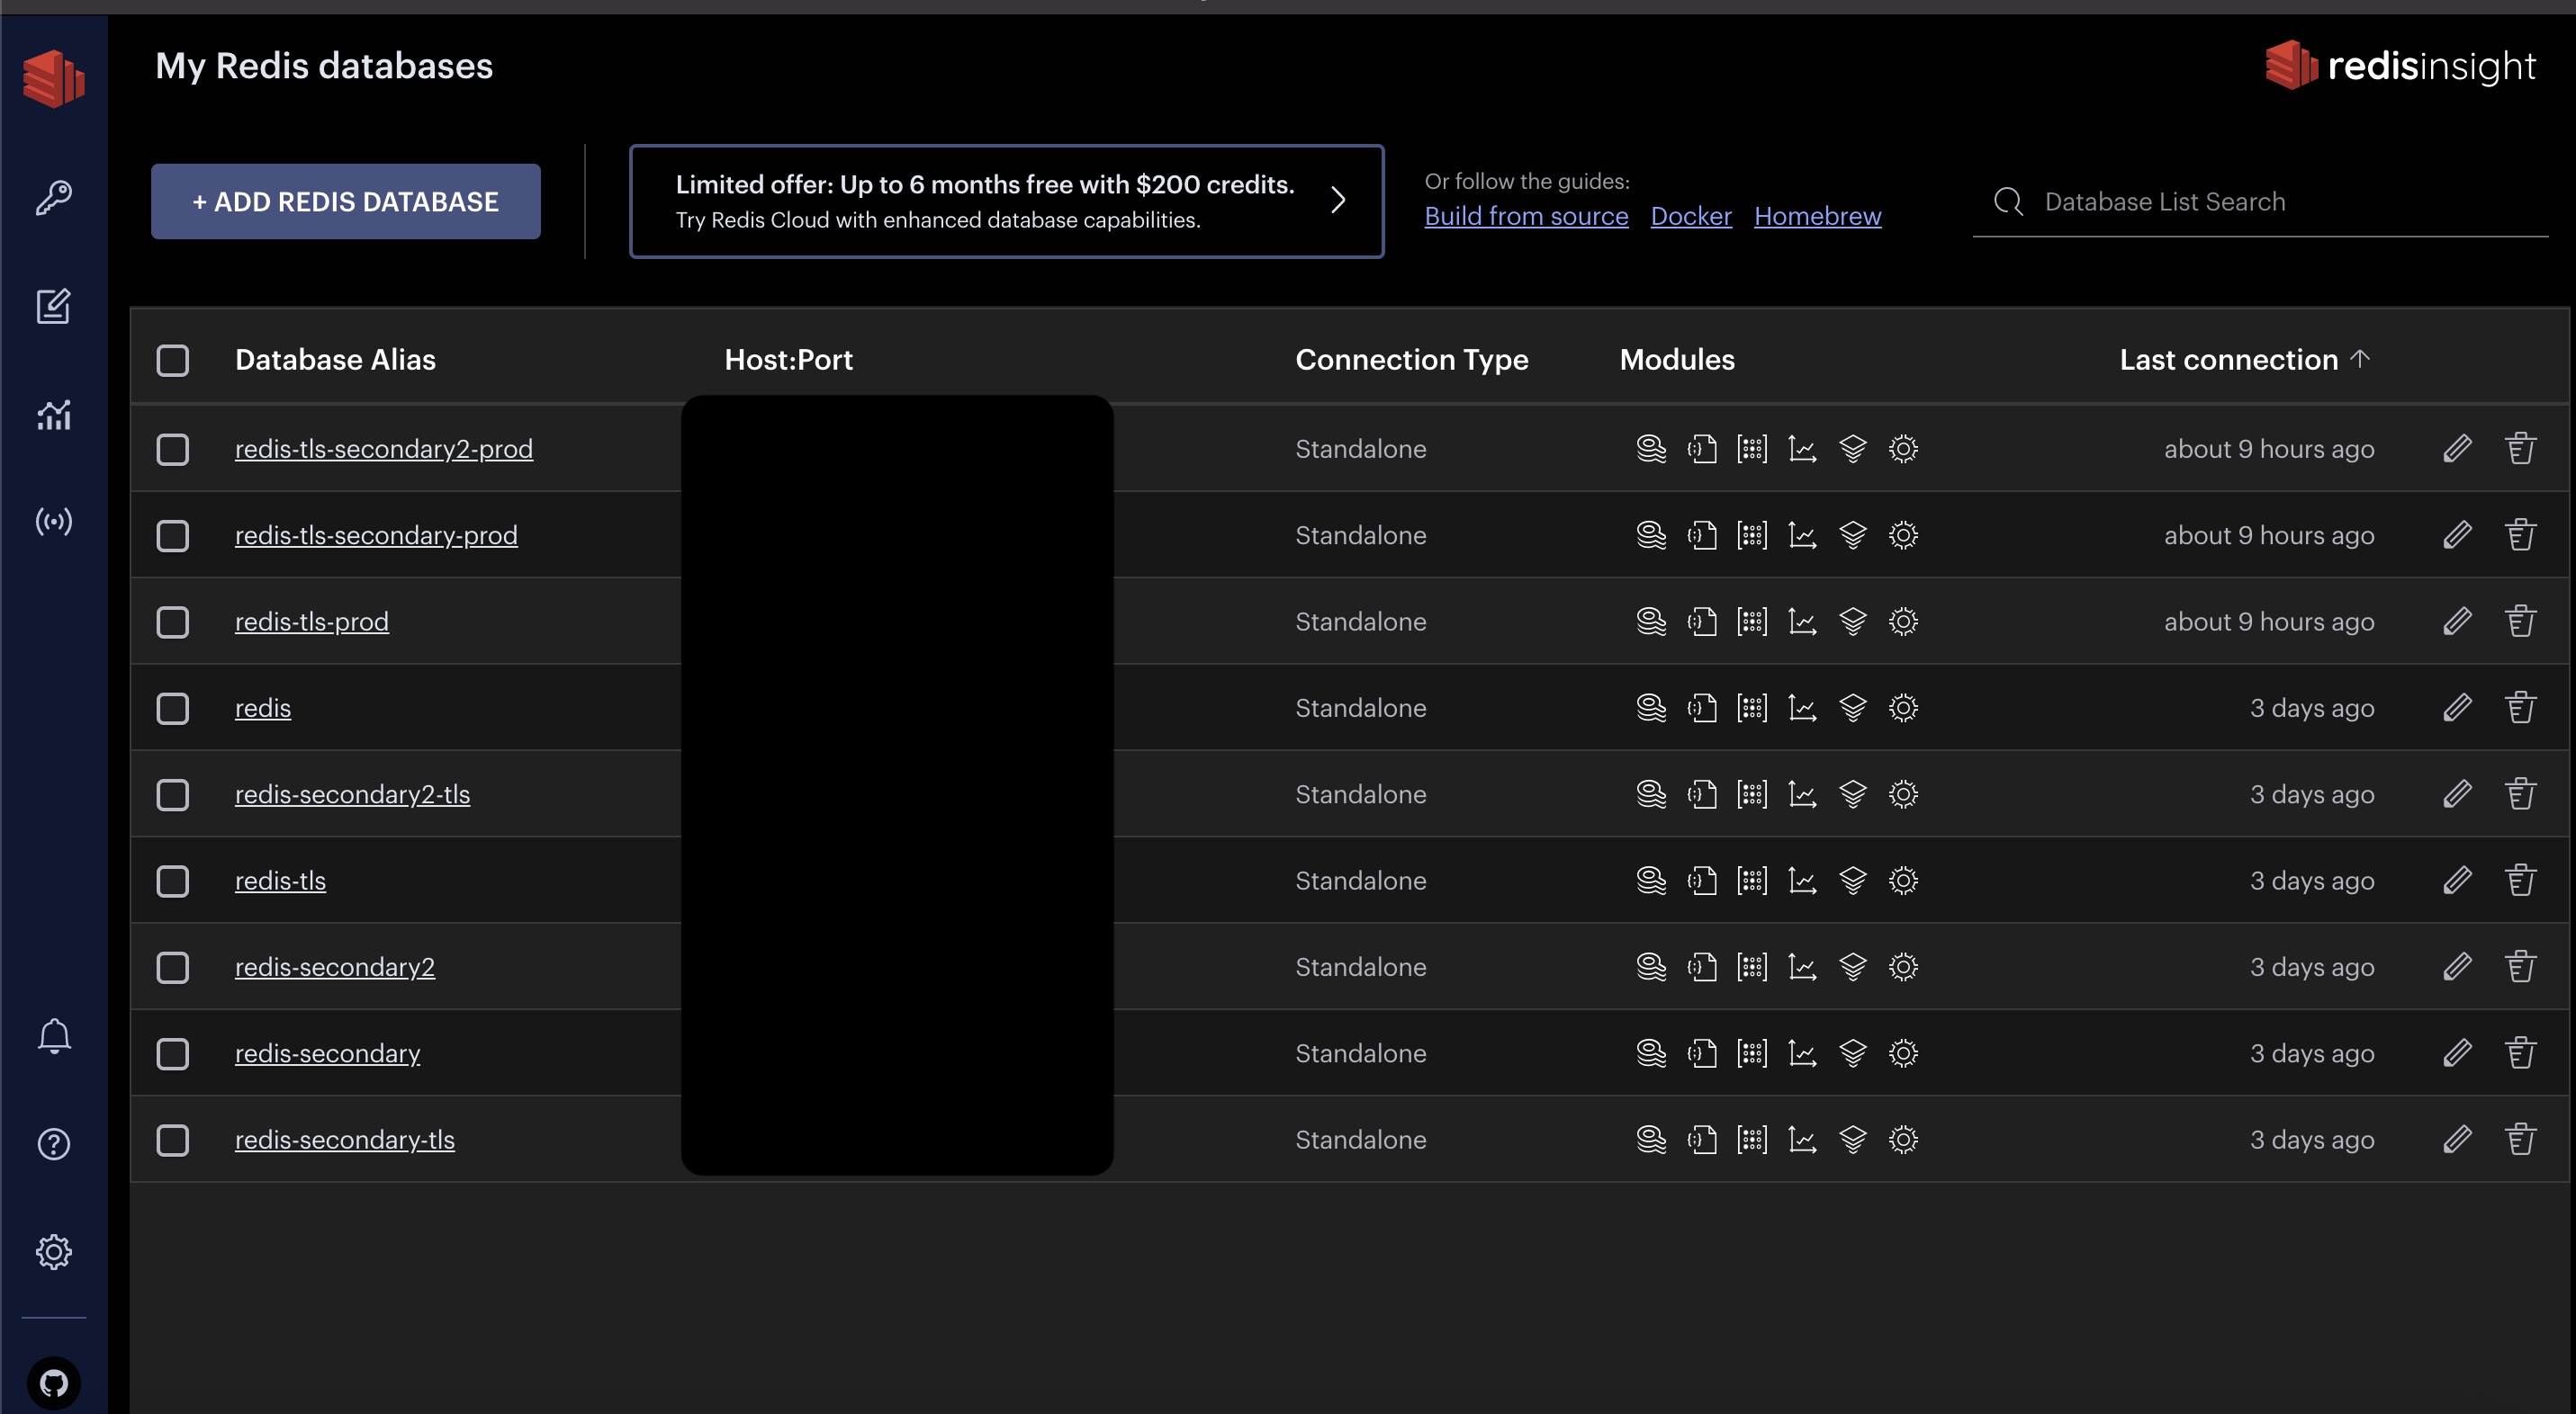
Task: Edit the redis-tls database entry
Action: point(2457,881)
